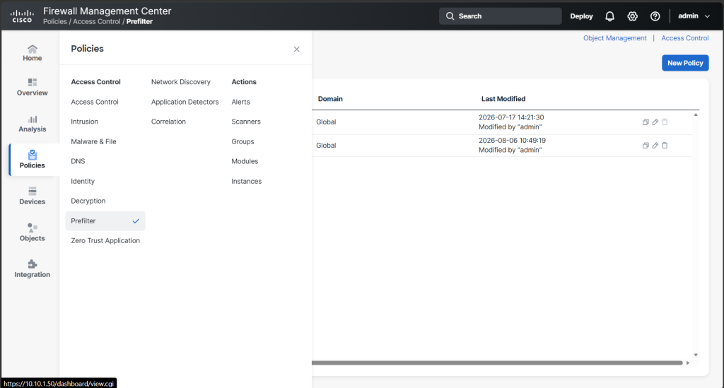
Task: Create a New Policy
Action: [685, 63]
